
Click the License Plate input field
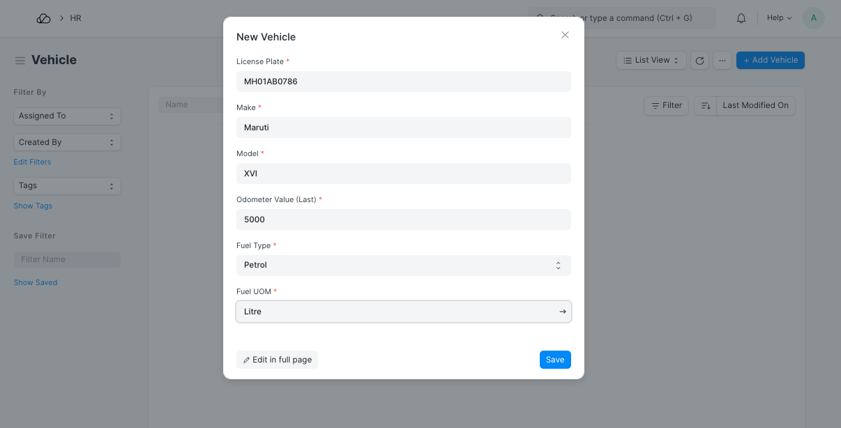click(x=403, y=82)
